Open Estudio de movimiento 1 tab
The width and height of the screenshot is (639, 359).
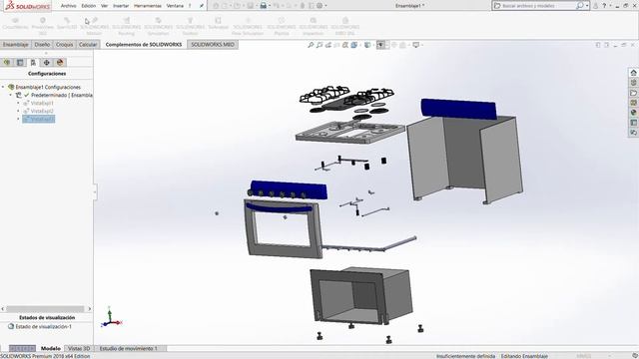click(x=129, y=348)
